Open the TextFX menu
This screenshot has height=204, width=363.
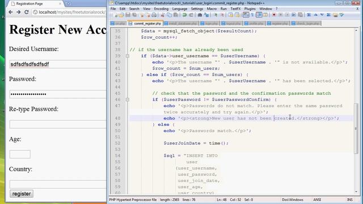coord(235,9)
